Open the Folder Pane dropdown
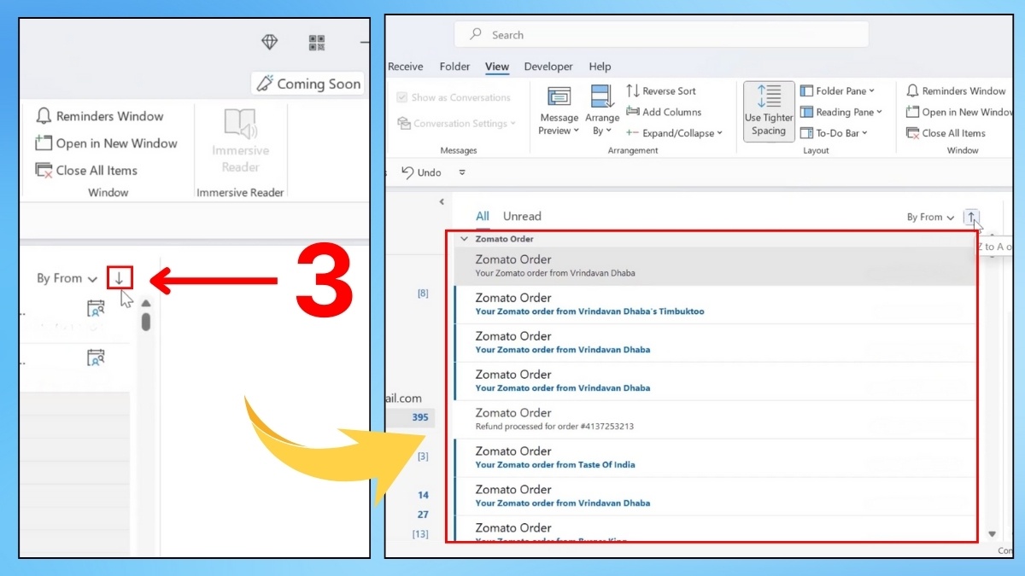Viewport: 1025px width, 576px height. 837,91
